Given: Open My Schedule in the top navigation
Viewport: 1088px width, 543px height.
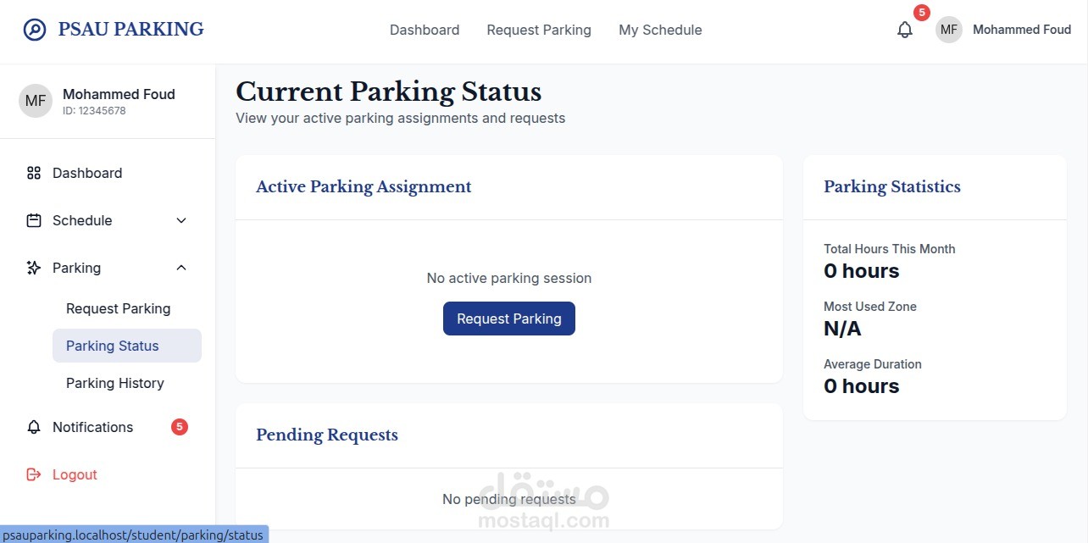Looking at the screenshot, I should click(x=660, y=30).
